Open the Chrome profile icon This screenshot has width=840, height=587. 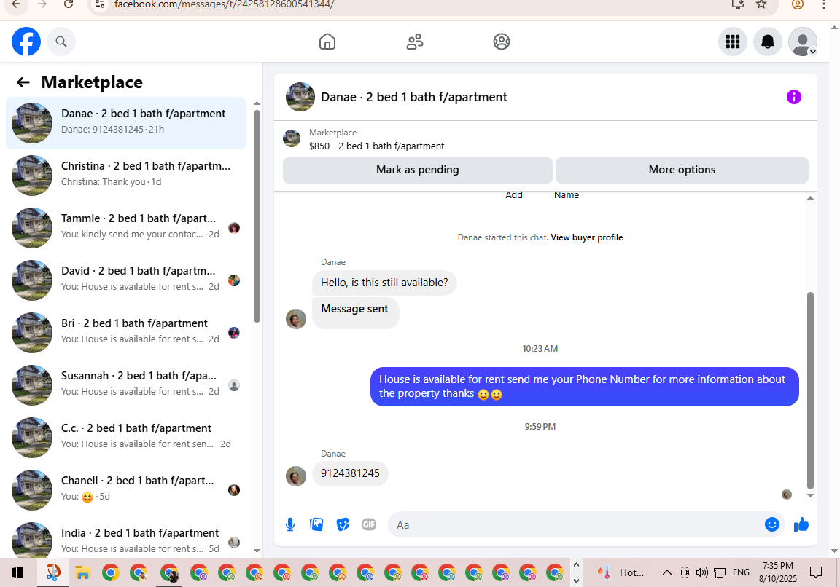click(x=797, y=4)
